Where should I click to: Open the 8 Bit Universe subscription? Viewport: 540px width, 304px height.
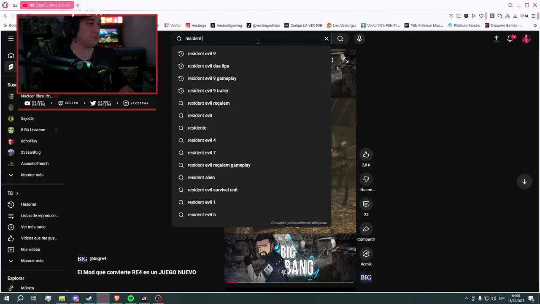33,130
